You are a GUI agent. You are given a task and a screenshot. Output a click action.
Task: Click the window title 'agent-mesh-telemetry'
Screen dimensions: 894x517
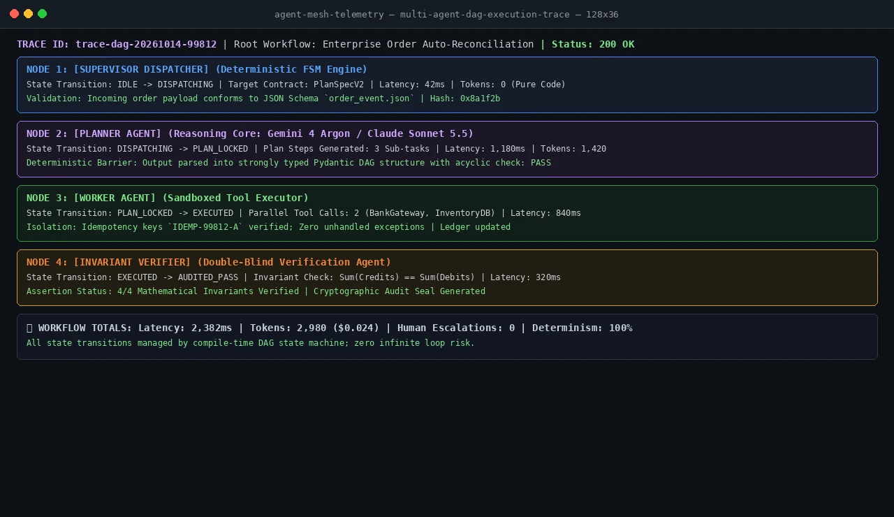point(327,14)
